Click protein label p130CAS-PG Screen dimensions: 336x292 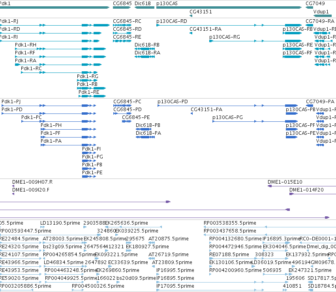(227, 117)
